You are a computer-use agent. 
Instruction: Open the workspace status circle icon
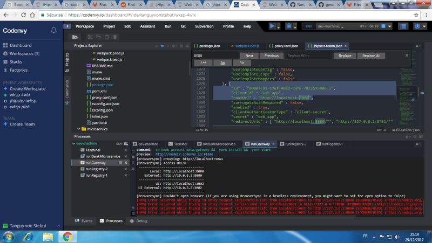pos(417,26)
